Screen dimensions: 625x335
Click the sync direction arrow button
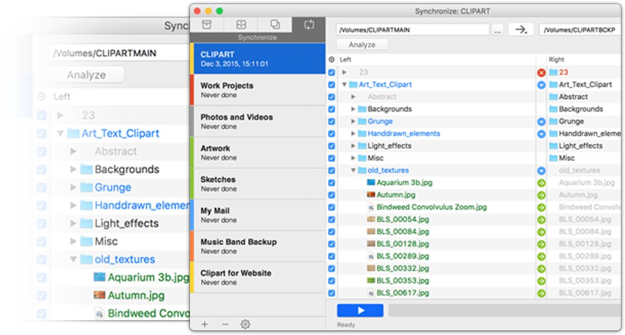521,30
